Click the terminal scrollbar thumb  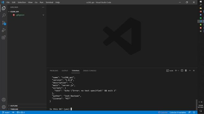[197, 105]
